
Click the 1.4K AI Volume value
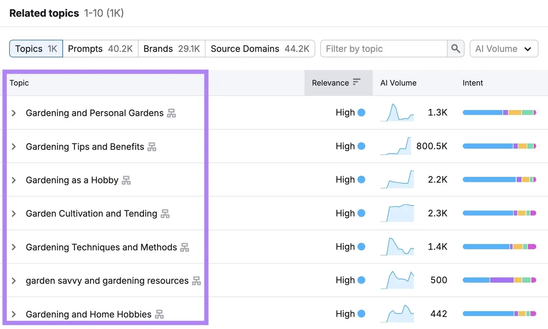(437, 247)
